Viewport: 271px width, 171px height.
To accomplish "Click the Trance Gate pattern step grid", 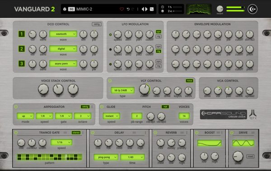I will (49, 157).
